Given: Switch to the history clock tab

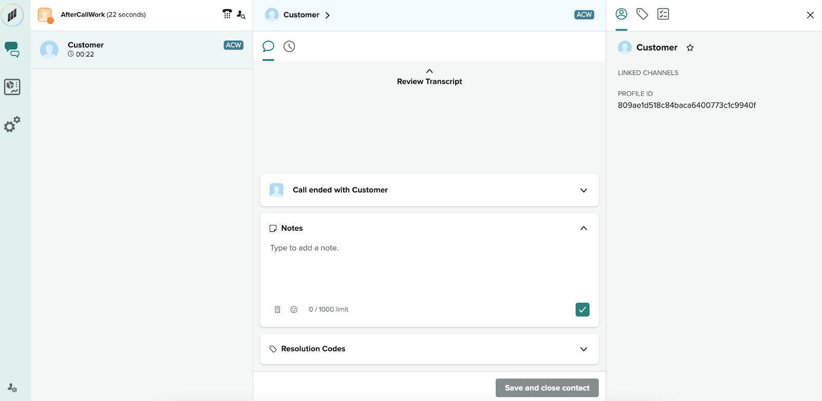Looking at the screenshot, I should click(x=289, y=47).
